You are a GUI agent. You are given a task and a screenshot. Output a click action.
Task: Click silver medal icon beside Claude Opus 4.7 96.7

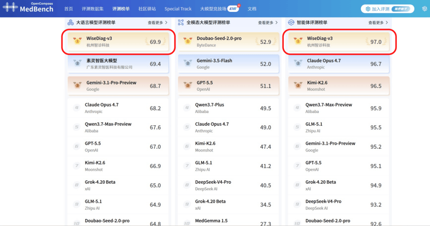click(x=298, y=63)
